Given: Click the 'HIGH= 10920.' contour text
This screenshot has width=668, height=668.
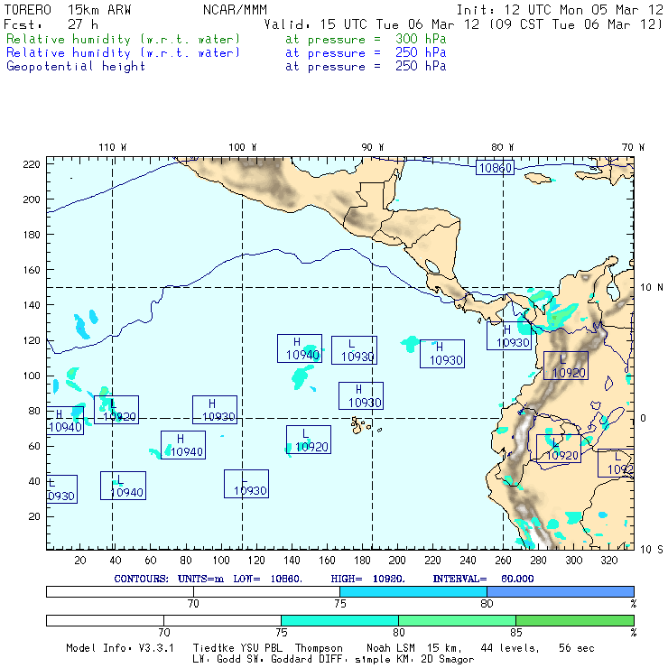Looking at the screenshot, I should coord(367,579).
